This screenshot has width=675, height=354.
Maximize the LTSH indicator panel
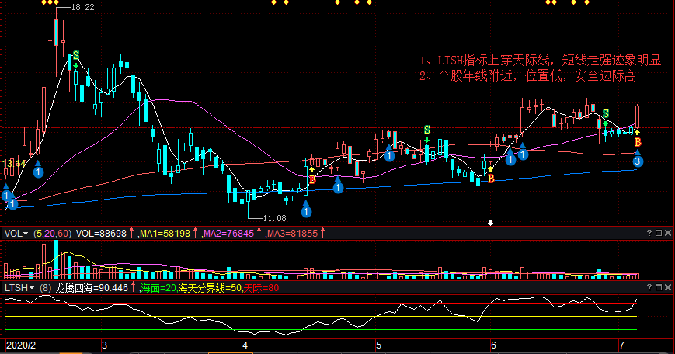pos(657,287)
